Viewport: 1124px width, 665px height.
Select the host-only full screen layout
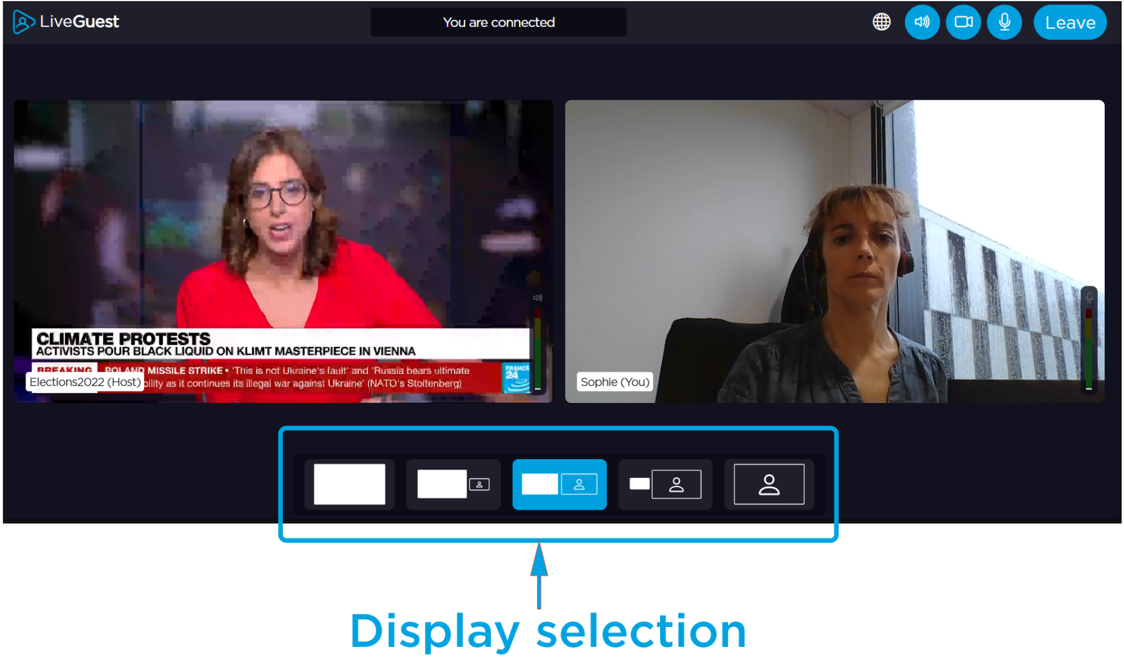[x=349, y=484]
